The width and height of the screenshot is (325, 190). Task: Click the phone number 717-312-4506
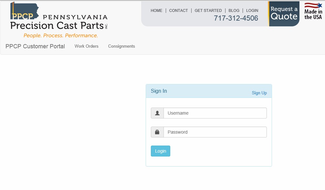coord(236,18)
